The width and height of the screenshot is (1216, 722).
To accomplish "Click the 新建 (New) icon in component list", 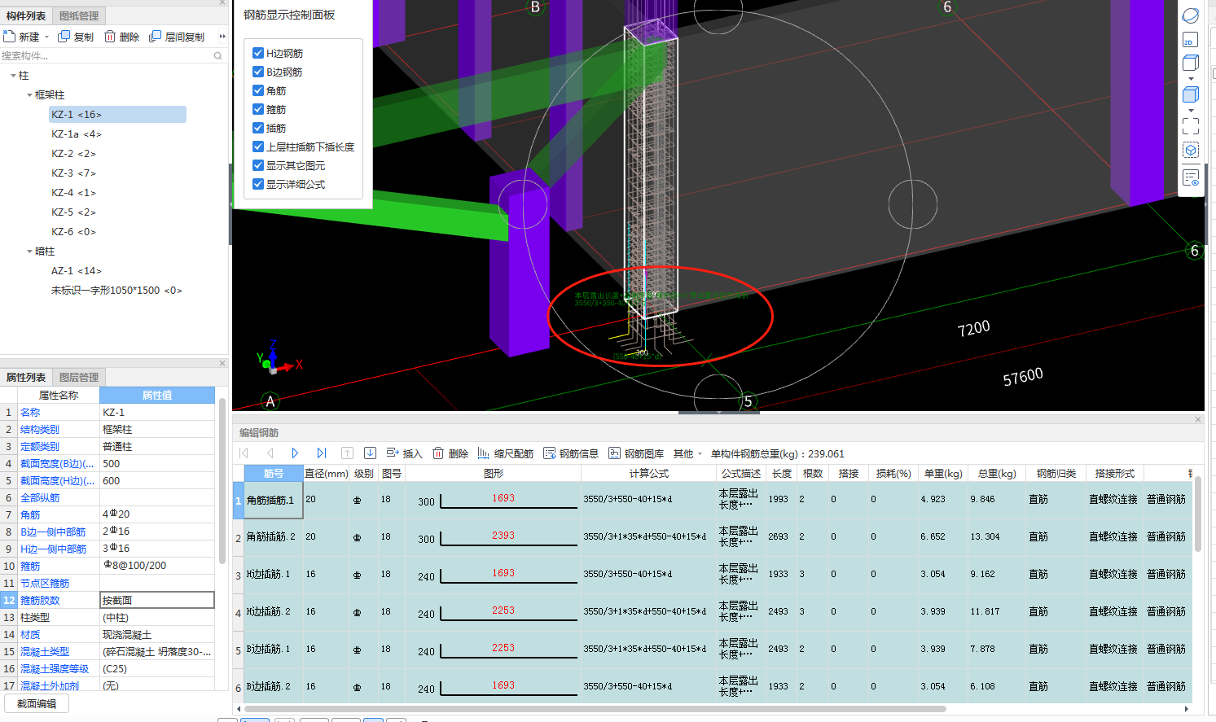I will point(10,37).
